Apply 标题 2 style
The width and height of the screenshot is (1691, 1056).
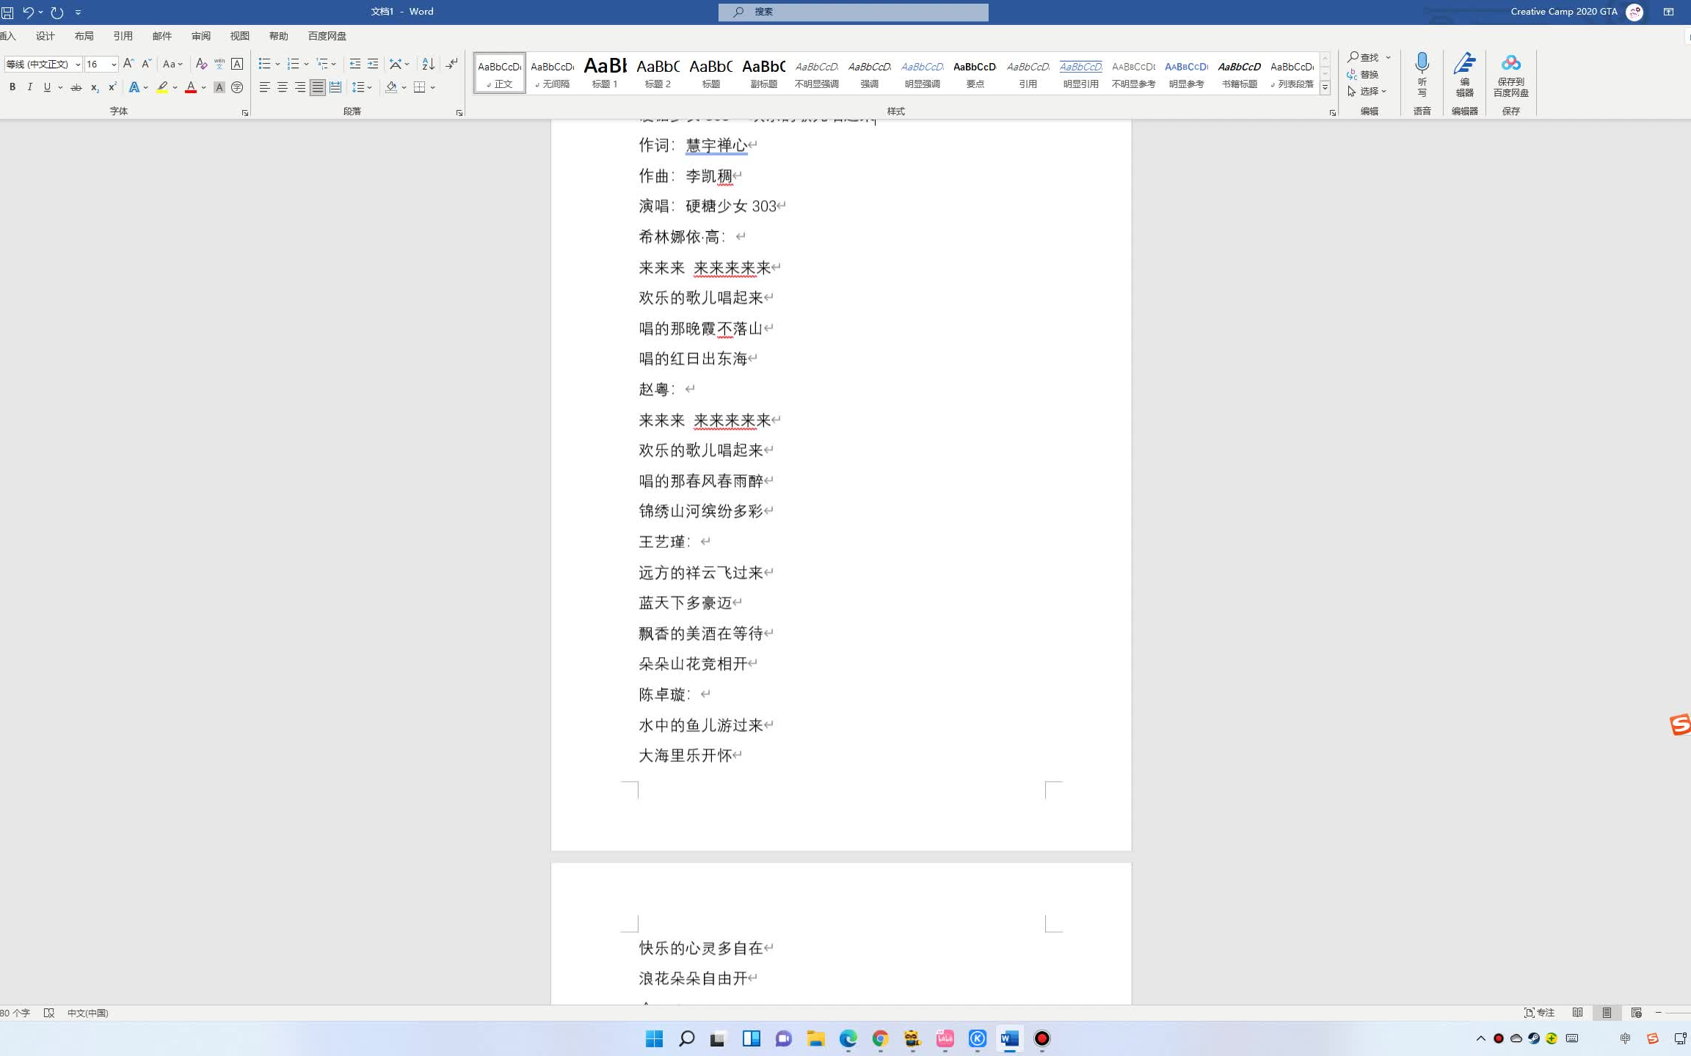[658, 73]
